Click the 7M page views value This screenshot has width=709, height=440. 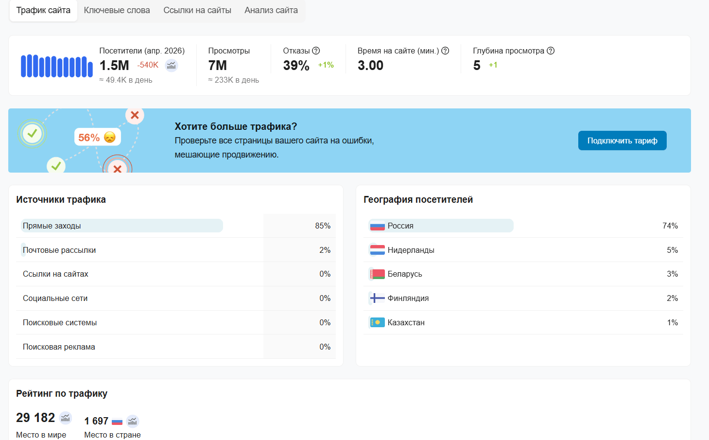click(218, 65)
